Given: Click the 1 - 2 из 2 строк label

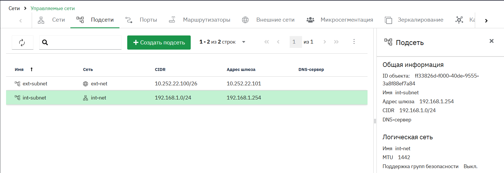Looking at the screenshot, I should click(x=218, y=42).
